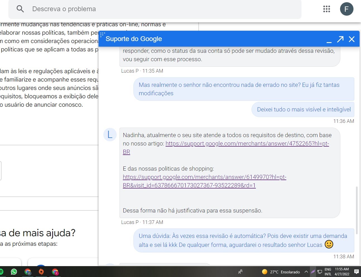Open the second Chrome profile taskbar icon

click(55, 272)
